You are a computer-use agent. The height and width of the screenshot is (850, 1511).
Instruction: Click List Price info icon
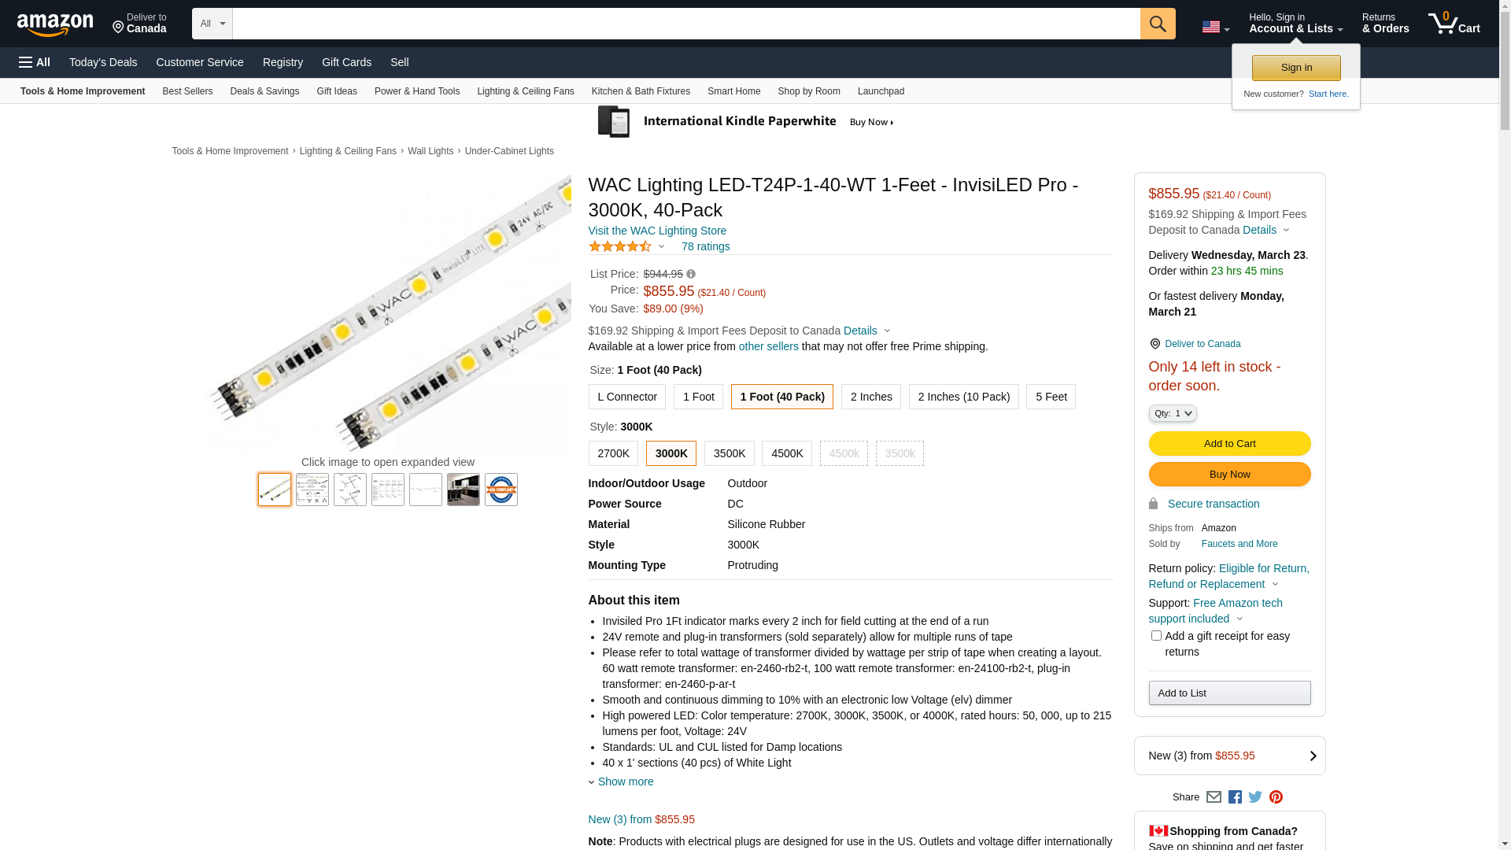691,275
